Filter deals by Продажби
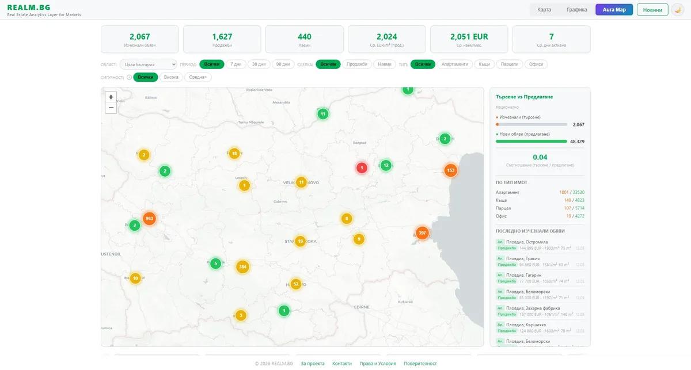 [x=357, y=64]
